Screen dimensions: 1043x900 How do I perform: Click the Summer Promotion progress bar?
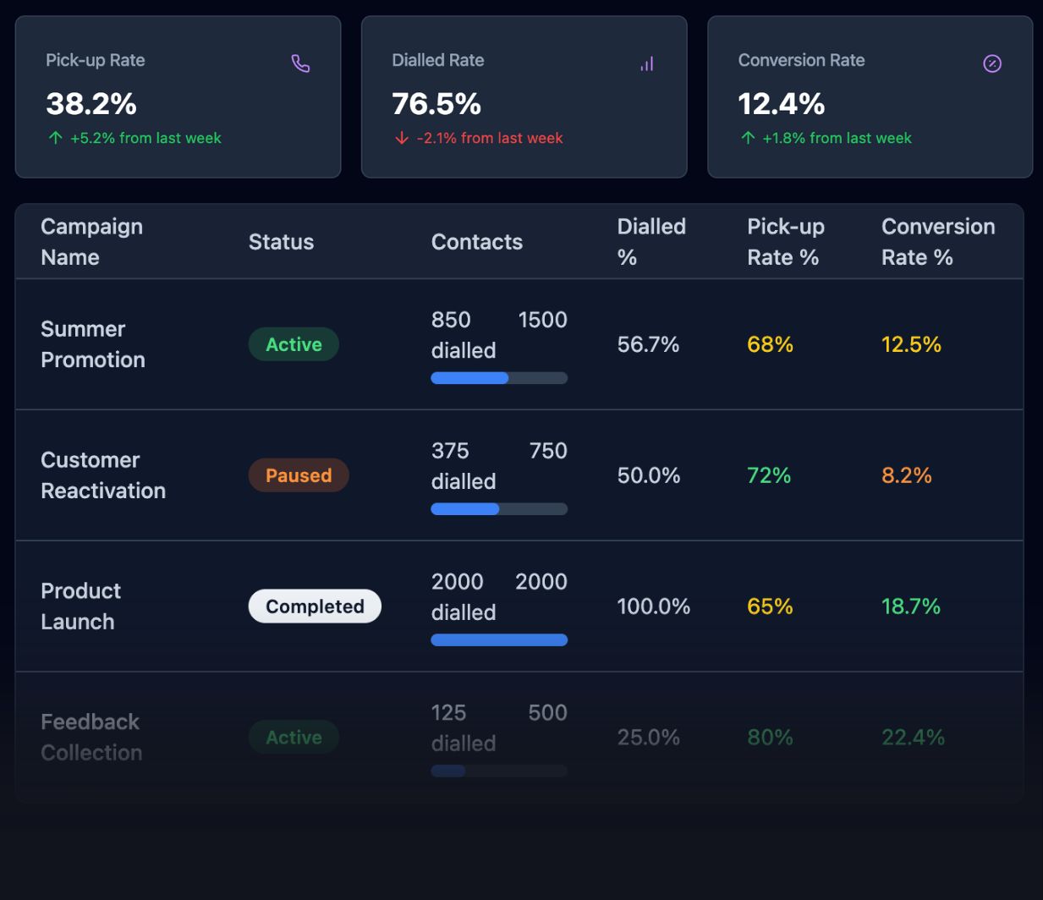pos(499,378)
